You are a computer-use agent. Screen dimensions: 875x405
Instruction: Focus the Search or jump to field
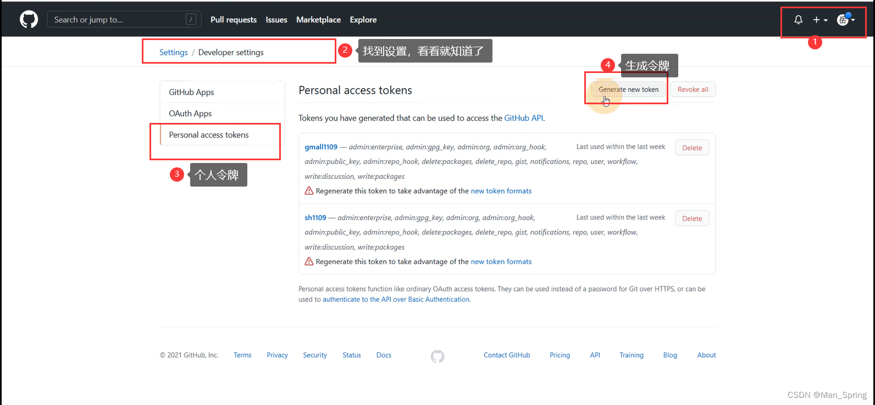click(124, 20)
